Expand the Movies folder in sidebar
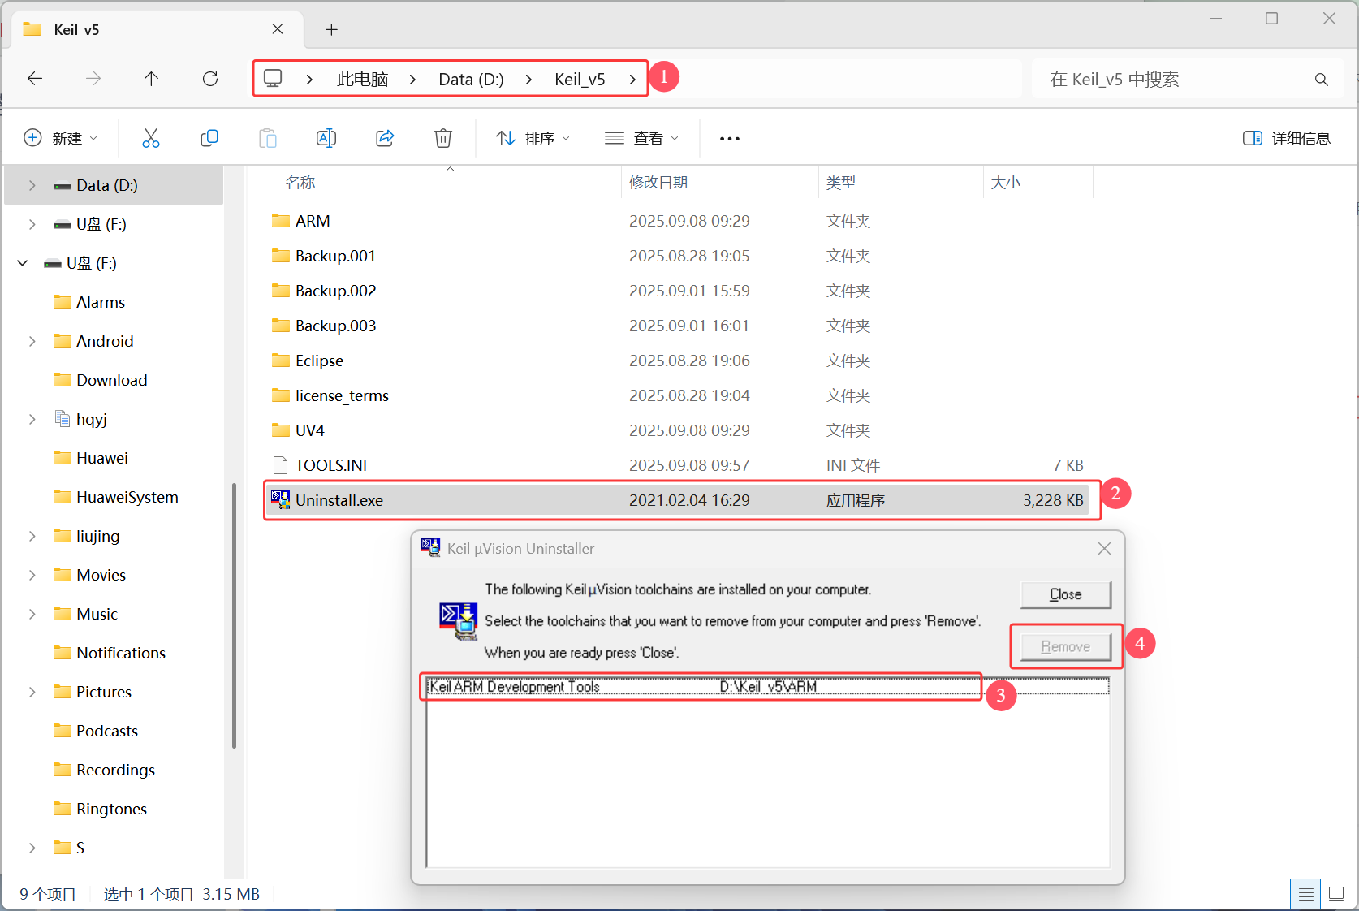1359x911 pixels. (x=32, y=575)
